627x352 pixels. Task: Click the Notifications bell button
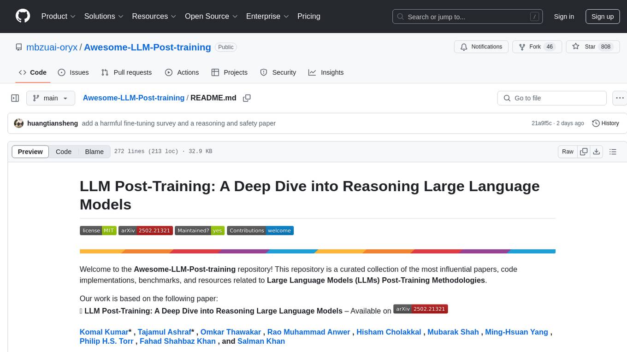(481, 47)
